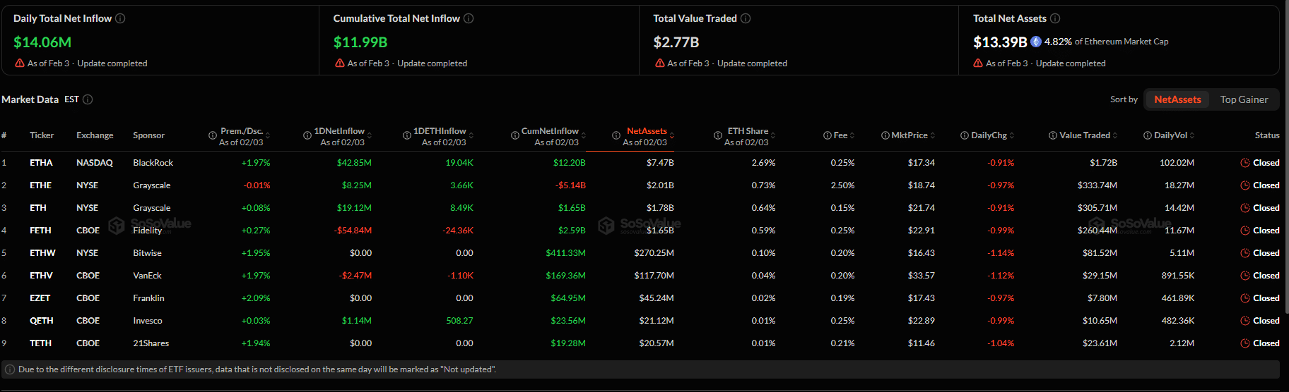The image size is (1289, 392).
Task: Click the clock status icon in ETHA row
Action: coord(1245,163)
